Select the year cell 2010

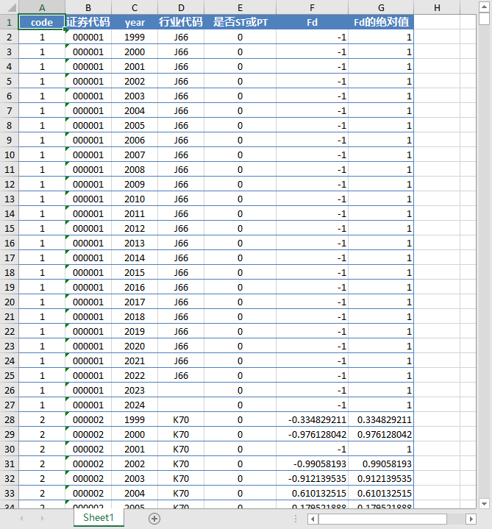pyautogui.click(x=135, y=199)
